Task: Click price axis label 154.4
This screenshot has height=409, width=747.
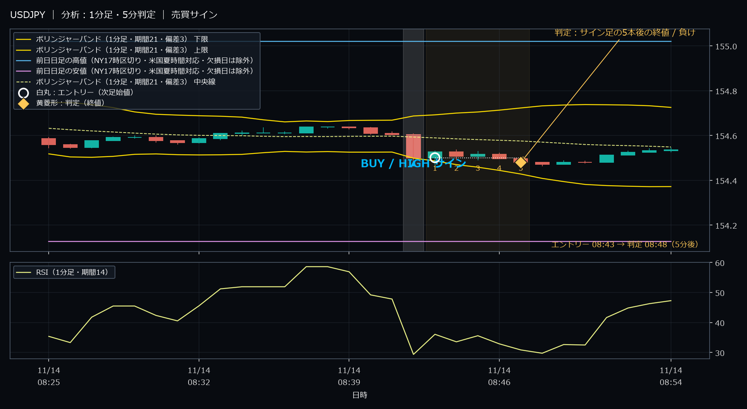Action: 726,181
